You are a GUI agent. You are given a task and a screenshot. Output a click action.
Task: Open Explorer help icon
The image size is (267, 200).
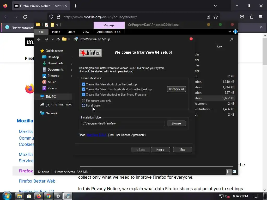point(235,32)
